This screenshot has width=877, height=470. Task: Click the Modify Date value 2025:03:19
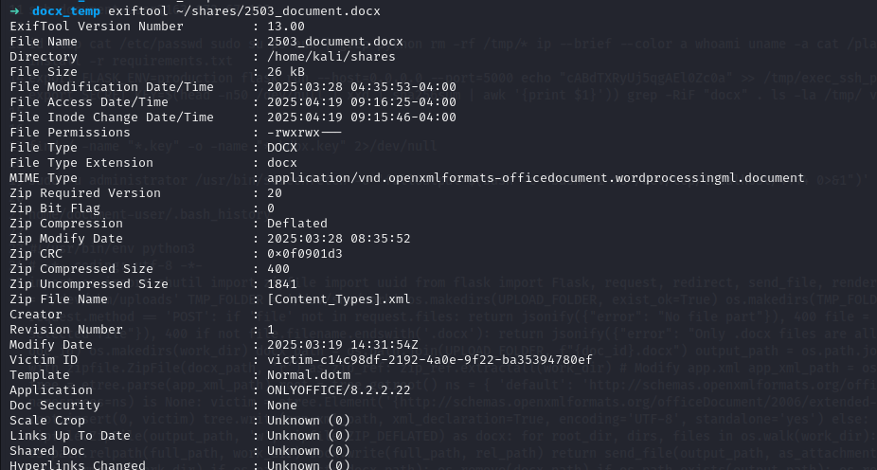[x=342, y=344]
